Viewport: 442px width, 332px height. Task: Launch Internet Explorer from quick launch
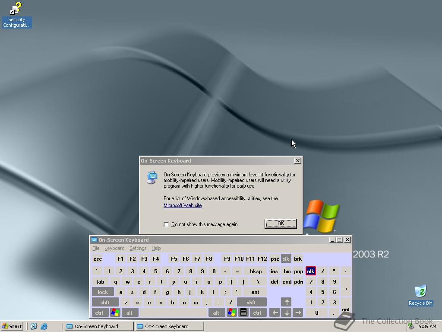(44, 326)
